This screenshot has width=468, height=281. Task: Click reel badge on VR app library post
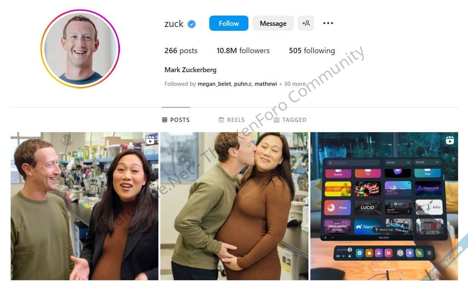(450, 140)
